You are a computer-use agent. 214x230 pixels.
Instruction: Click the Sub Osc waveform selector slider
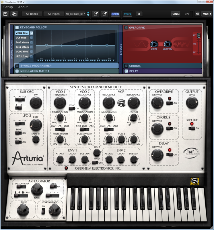click(20, 100)
